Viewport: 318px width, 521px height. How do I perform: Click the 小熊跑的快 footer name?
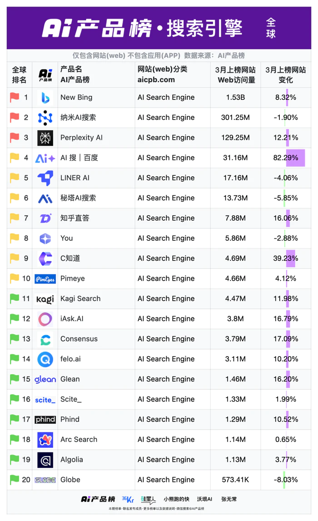click(x=176, y=499)
